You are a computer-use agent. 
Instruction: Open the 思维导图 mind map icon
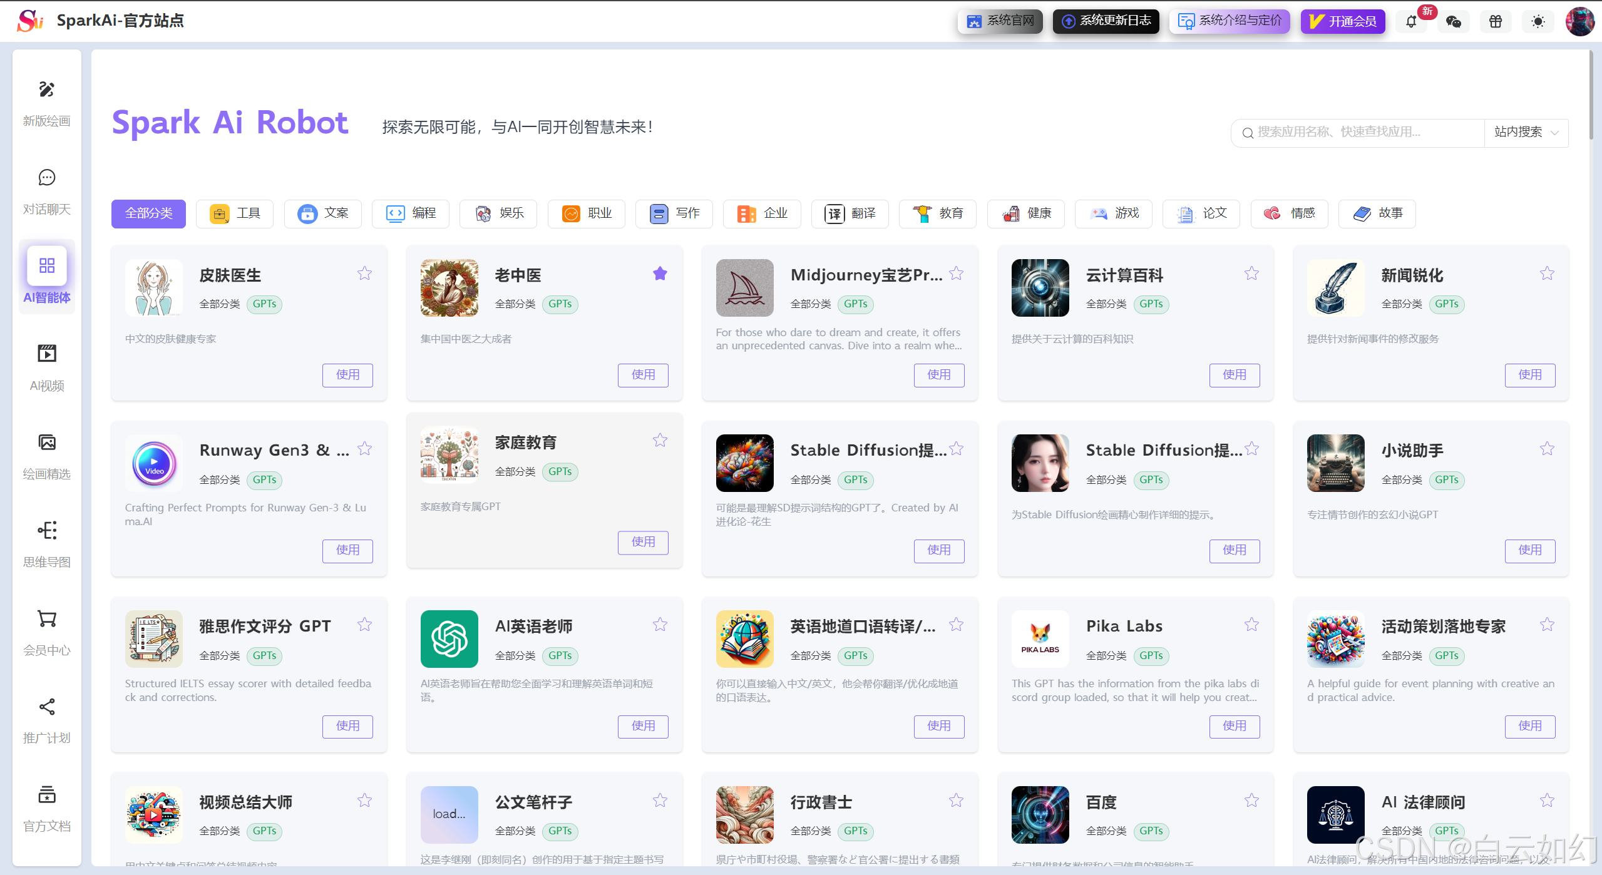(47, 531)
